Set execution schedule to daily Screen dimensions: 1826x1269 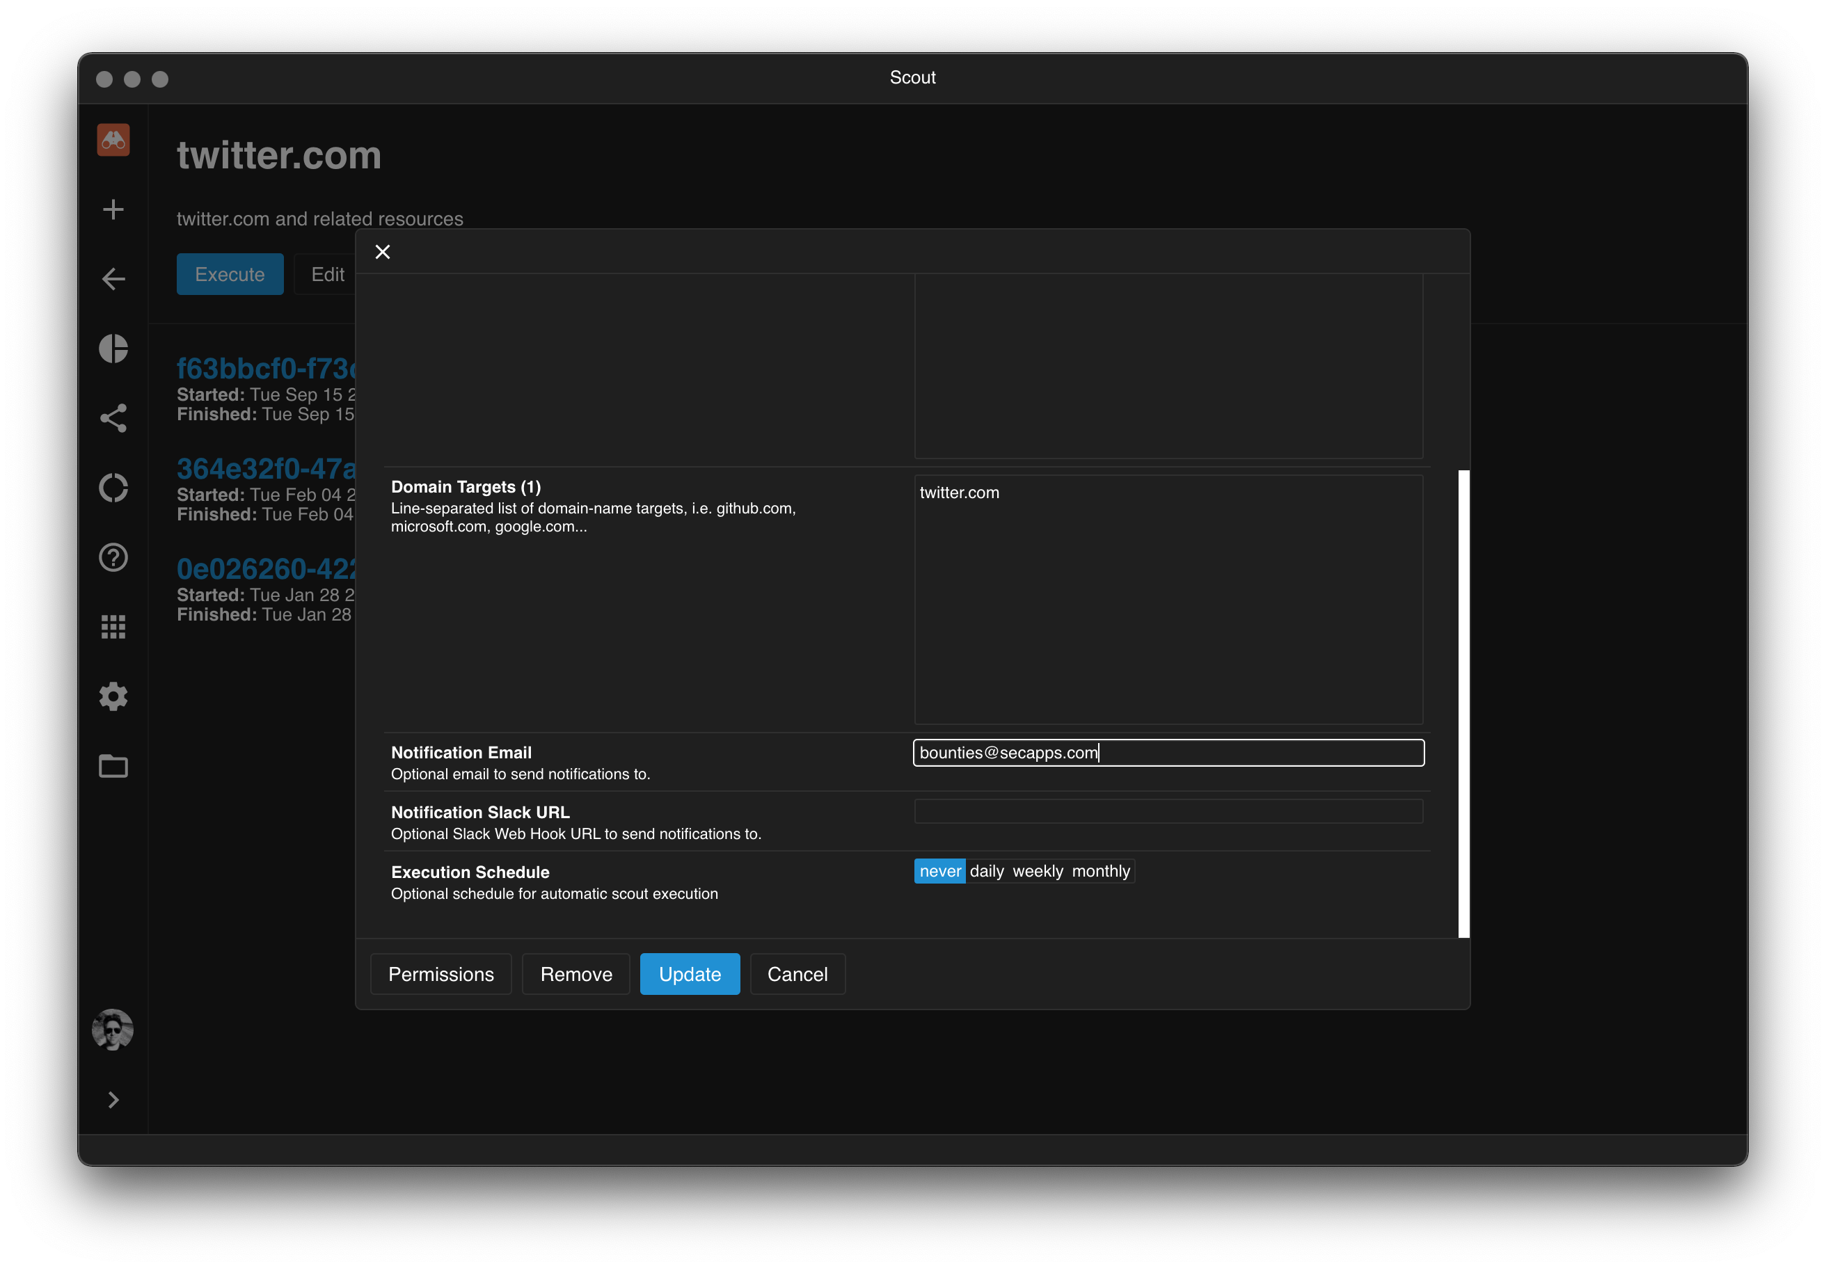[x=986, y=872]
